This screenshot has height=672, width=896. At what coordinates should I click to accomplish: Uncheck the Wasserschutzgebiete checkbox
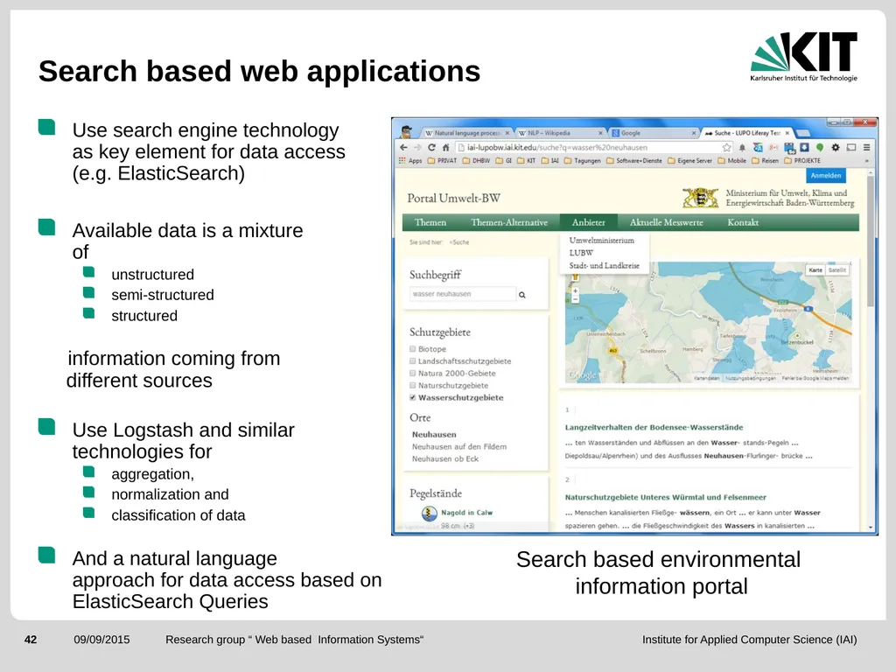(413, 397)
